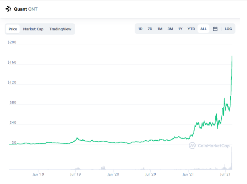Click the tallest volume bar at chart end

pos(231,158)
